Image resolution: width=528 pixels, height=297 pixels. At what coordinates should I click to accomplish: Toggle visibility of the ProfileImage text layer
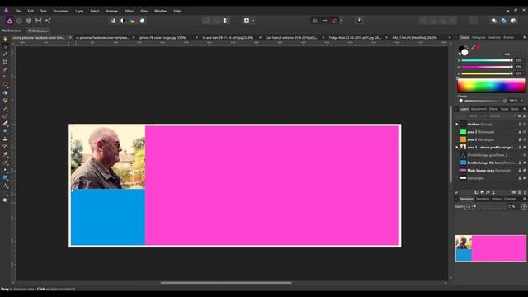tap(525, 155)
